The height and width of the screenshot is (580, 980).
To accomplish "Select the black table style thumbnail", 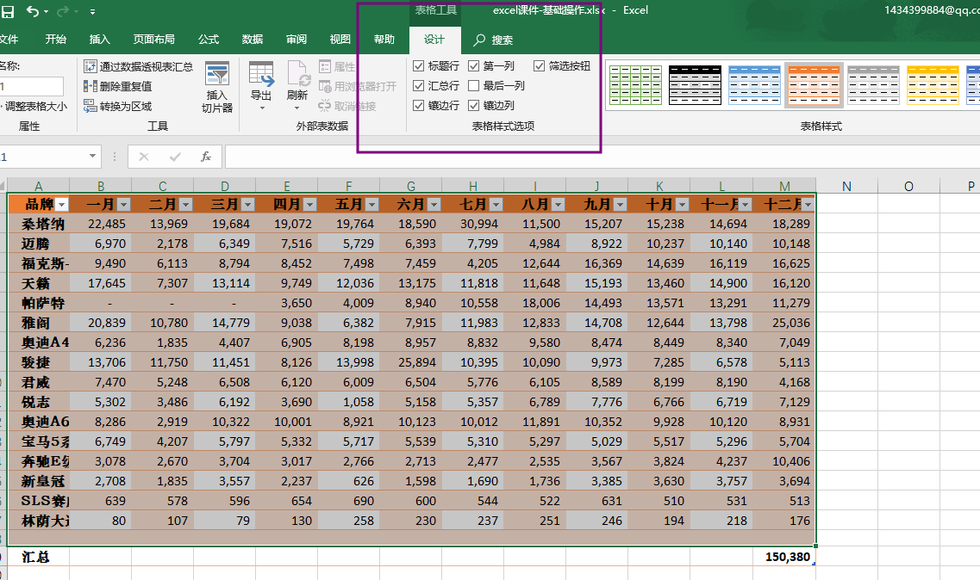I will point(695,85).
